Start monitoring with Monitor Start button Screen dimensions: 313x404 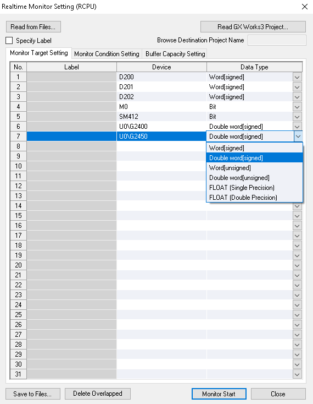219,394
